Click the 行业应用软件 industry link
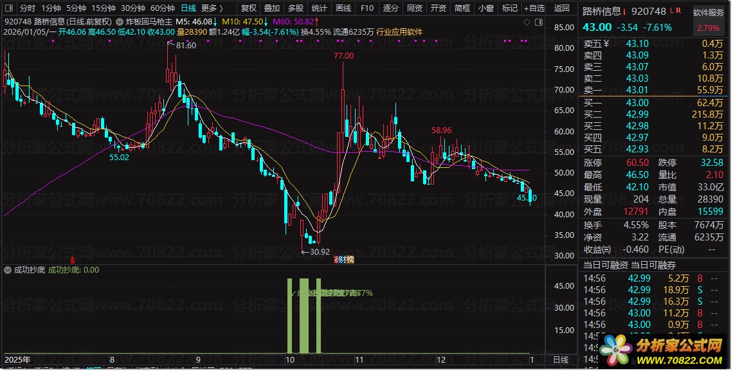This screenshot has width=733, height=371. point(399,32)
